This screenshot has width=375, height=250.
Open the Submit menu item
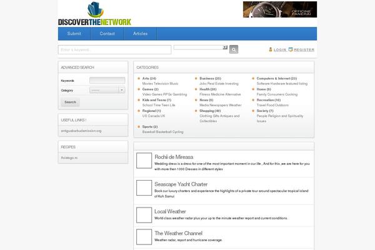pos(74,34)
